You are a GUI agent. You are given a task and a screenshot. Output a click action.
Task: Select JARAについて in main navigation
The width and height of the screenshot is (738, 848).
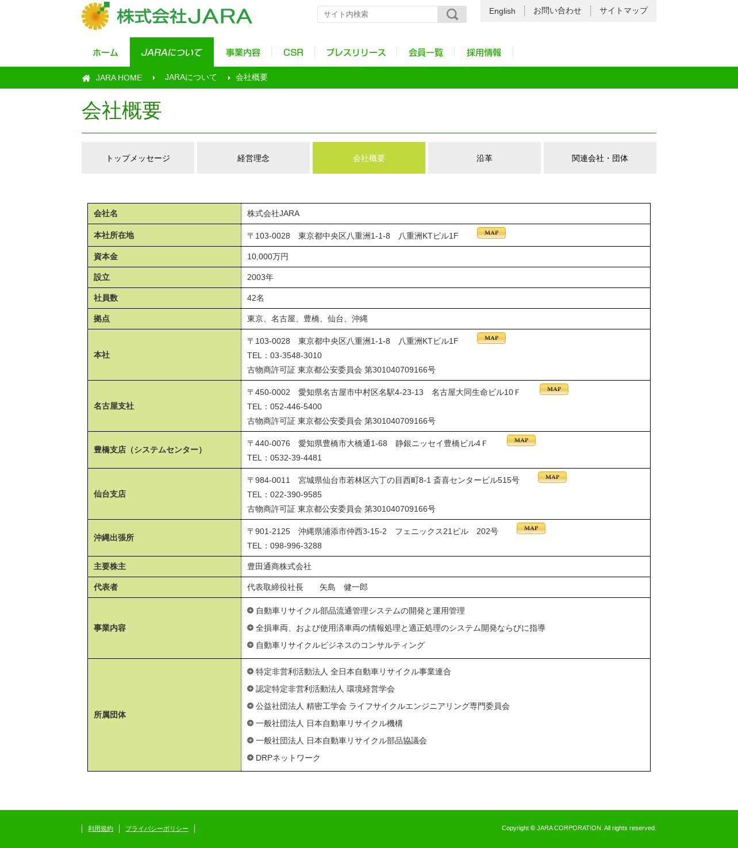(172, 52)
